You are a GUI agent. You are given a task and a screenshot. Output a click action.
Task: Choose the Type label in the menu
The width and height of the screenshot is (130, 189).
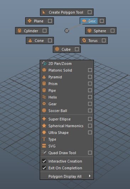click(x=52, y=139)
